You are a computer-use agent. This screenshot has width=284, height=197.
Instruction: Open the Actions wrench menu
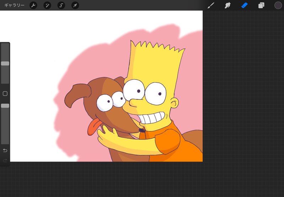[33, 5]
